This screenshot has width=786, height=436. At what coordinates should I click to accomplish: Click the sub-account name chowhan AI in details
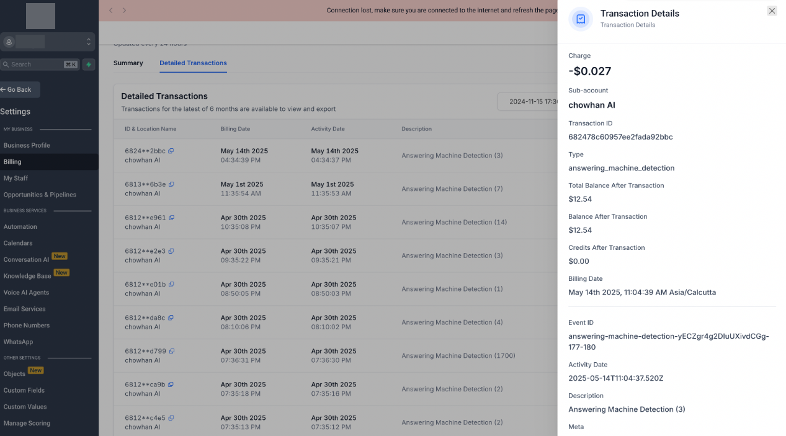coord(592,105)
